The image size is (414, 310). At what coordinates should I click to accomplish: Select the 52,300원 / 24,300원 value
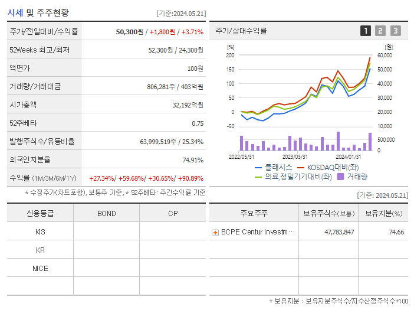tap(176, 50)
